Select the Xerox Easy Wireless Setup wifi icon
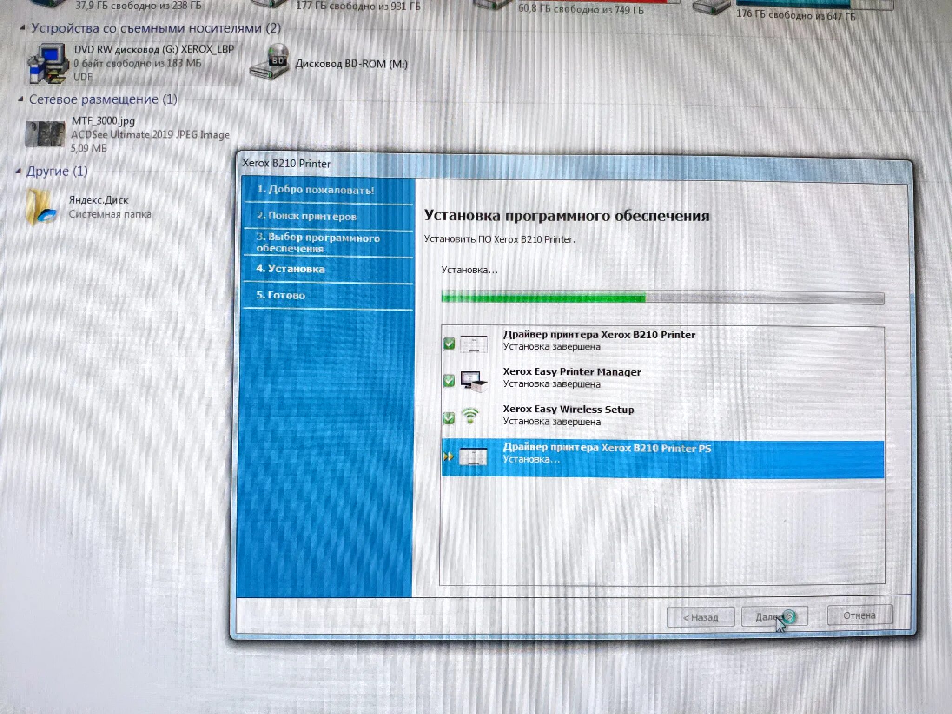952x714 pixels. tap(470, 416)
